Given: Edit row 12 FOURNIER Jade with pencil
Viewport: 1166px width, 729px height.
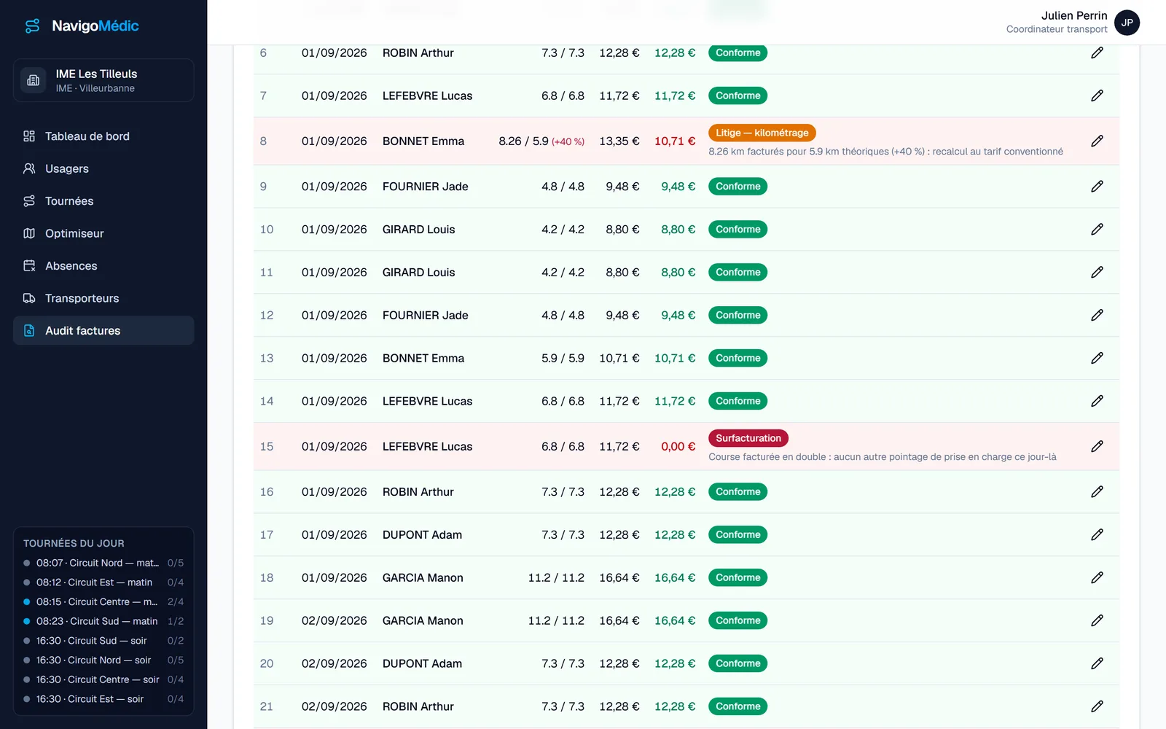Looking at the screenshot, I should [1097, 315].
